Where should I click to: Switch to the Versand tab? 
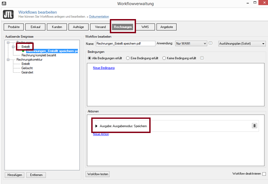(100, 27)
